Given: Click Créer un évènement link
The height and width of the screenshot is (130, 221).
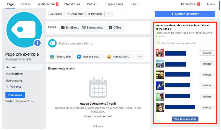Looking at the screenshot, I should click(x=98, y=116).
